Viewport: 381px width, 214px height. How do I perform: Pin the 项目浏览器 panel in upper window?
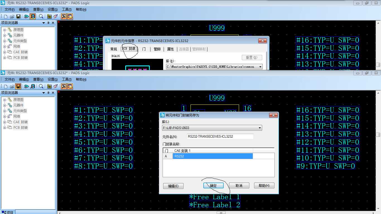pyautogui.click(x=48, y=23)
